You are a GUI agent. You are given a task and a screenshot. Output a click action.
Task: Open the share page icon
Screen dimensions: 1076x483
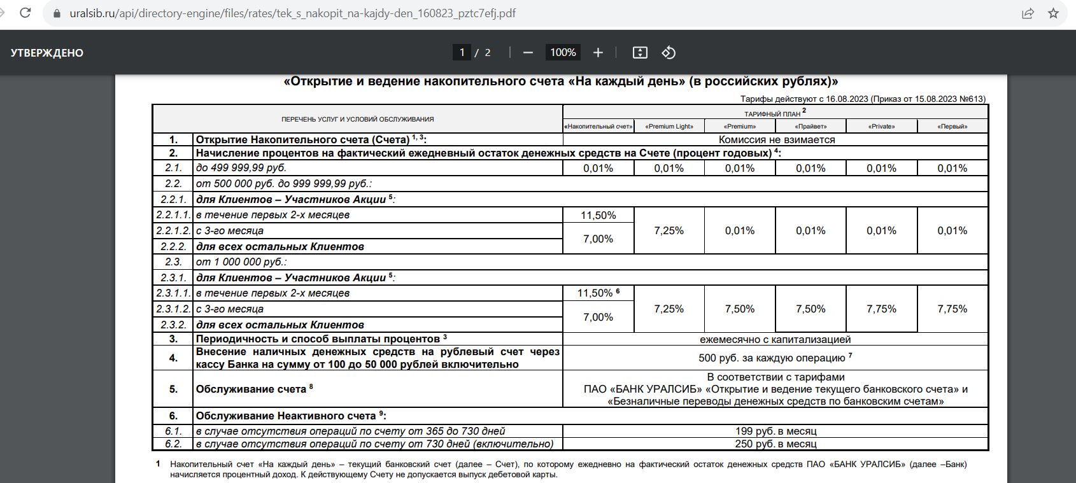[x=1028, y=13]
